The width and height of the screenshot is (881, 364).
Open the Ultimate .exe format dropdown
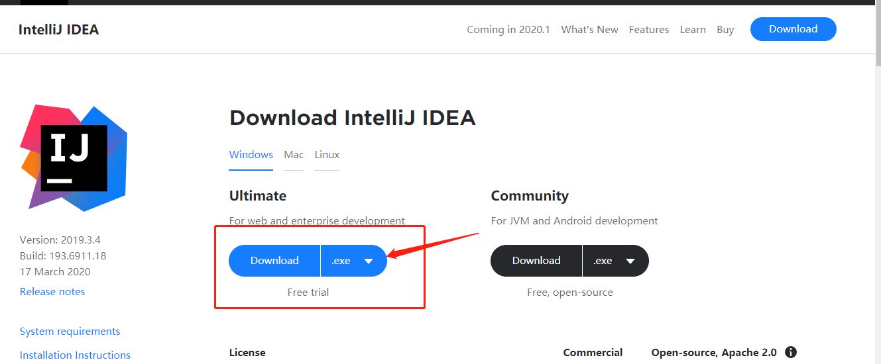353,261
